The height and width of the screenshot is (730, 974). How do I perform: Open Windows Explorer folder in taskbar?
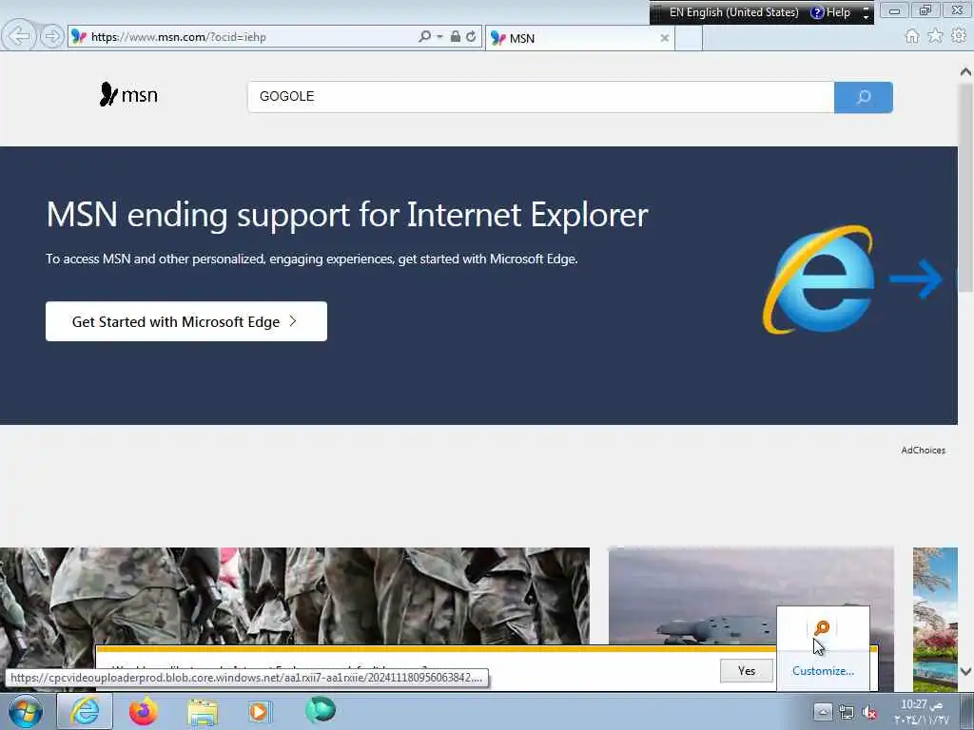click(x=203, y=712)
